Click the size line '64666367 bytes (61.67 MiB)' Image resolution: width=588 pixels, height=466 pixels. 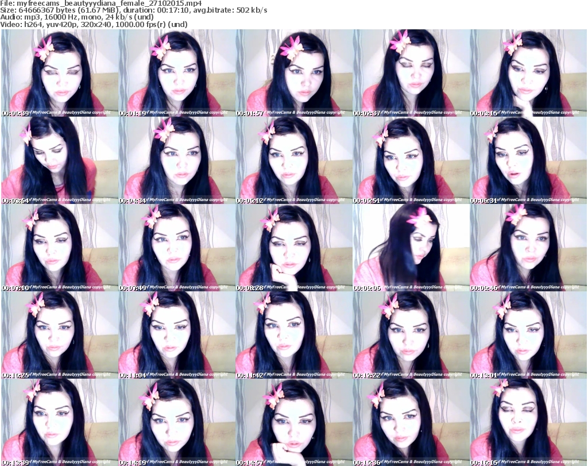[69, 10]
